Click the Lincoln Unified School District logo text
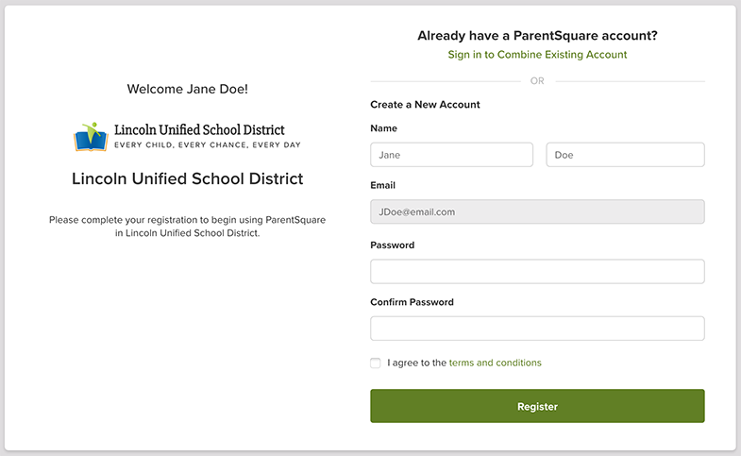741x456 pixels. 199,129
